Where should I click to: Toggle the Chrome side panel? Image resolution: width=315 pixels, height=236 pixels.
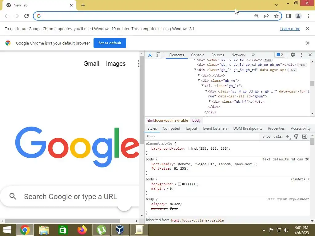(289, 16)
